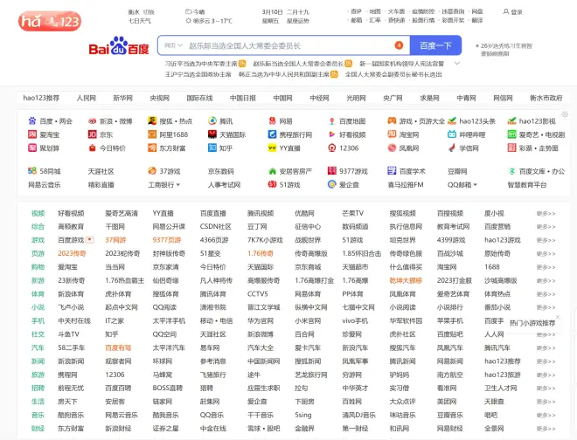Screen dimensions: 577x440
Task: Open 百度·两会 paw icon link
Action: (32, 121)
